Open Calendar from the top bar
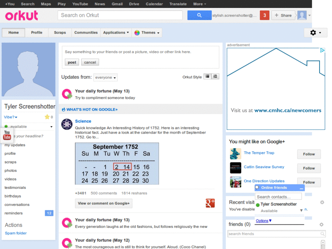This screenshot has width=332, height=249. (x=154, y=4)
